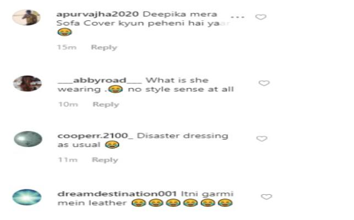Open ___abbyroad___ profile picture
Viewport: 354px width, 220px height.
28,83
